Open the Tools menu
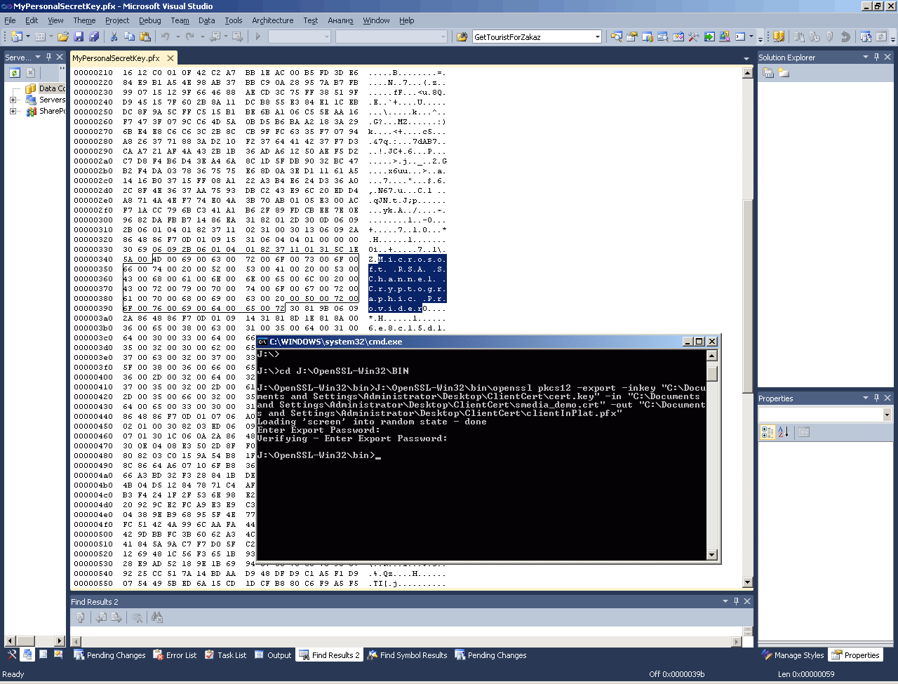This screenshot has width=898, height=684. (234, 20)
